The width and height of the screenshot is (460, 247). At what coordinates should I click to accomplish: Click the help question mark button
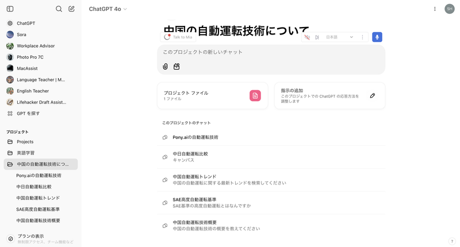click(452, 241)
